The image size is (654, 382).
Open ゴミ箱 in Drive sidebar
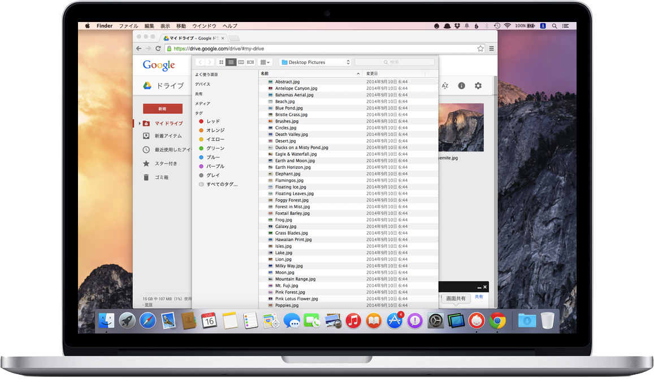[x=162, y=178]
